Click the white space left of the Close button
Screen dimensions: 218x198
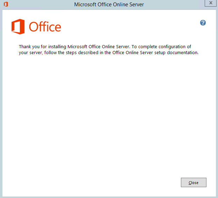tap(140, 183)
